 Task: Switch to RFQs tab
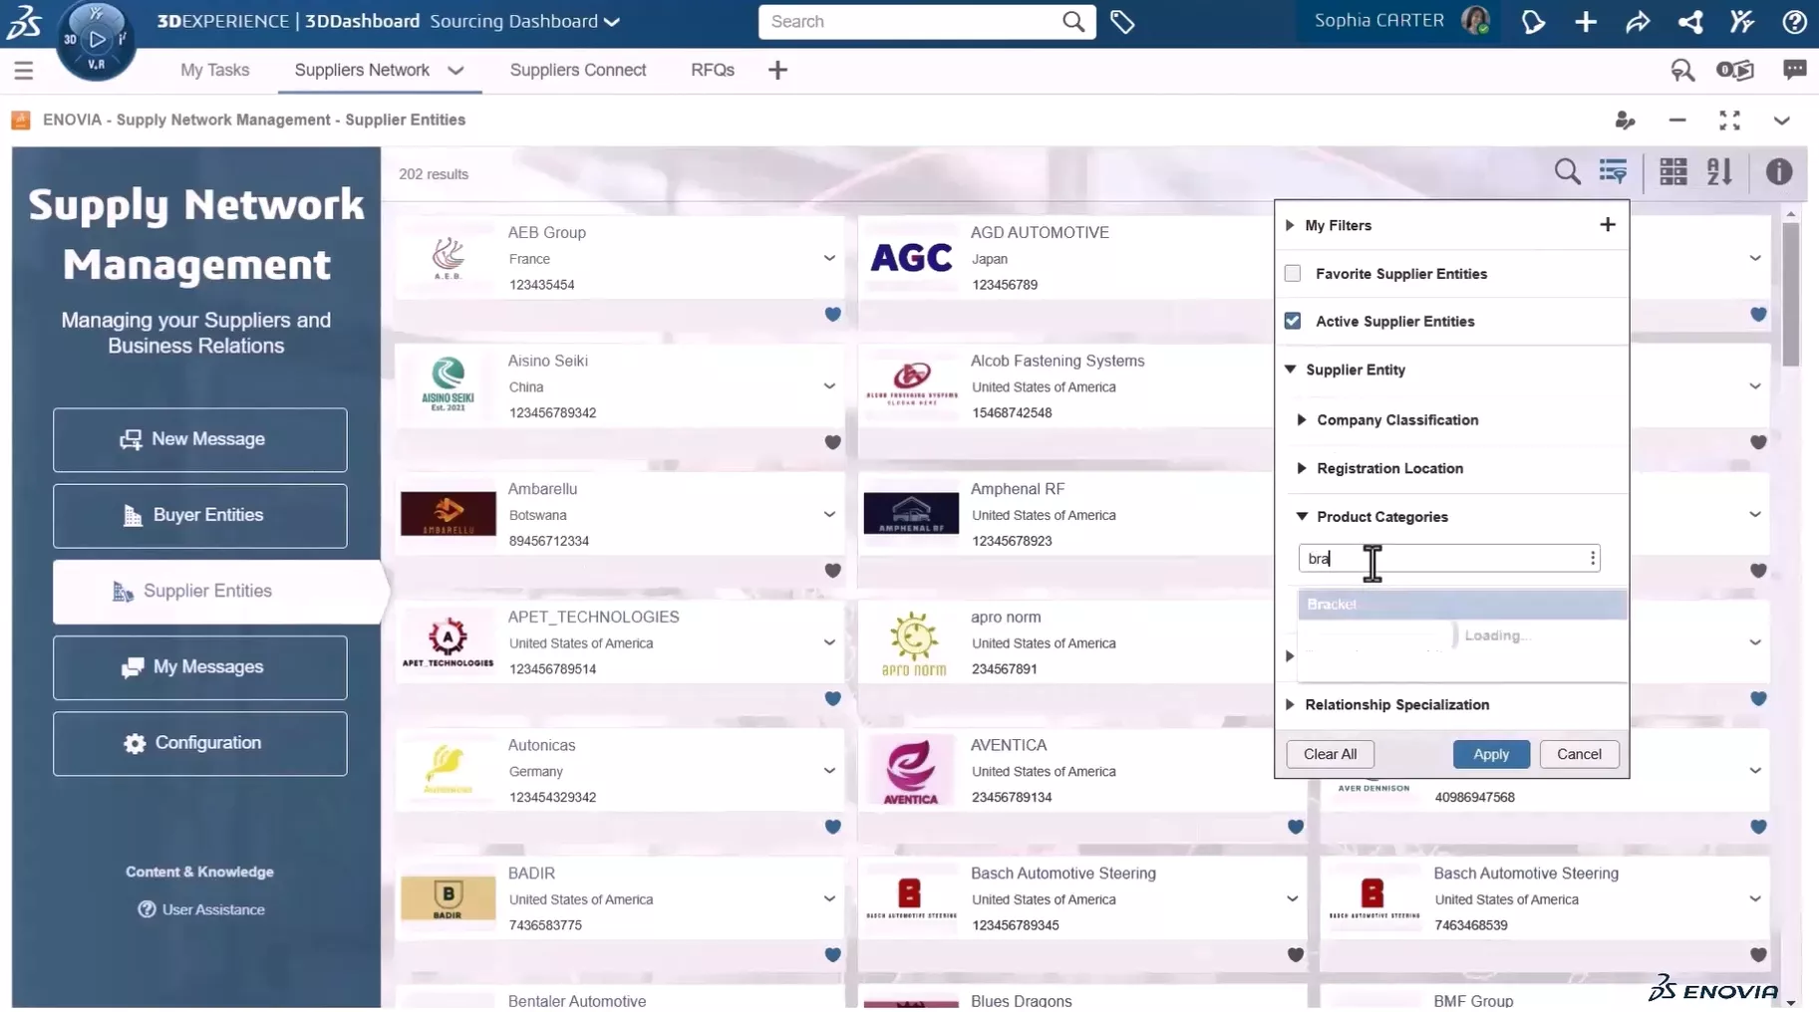point(712,70)
